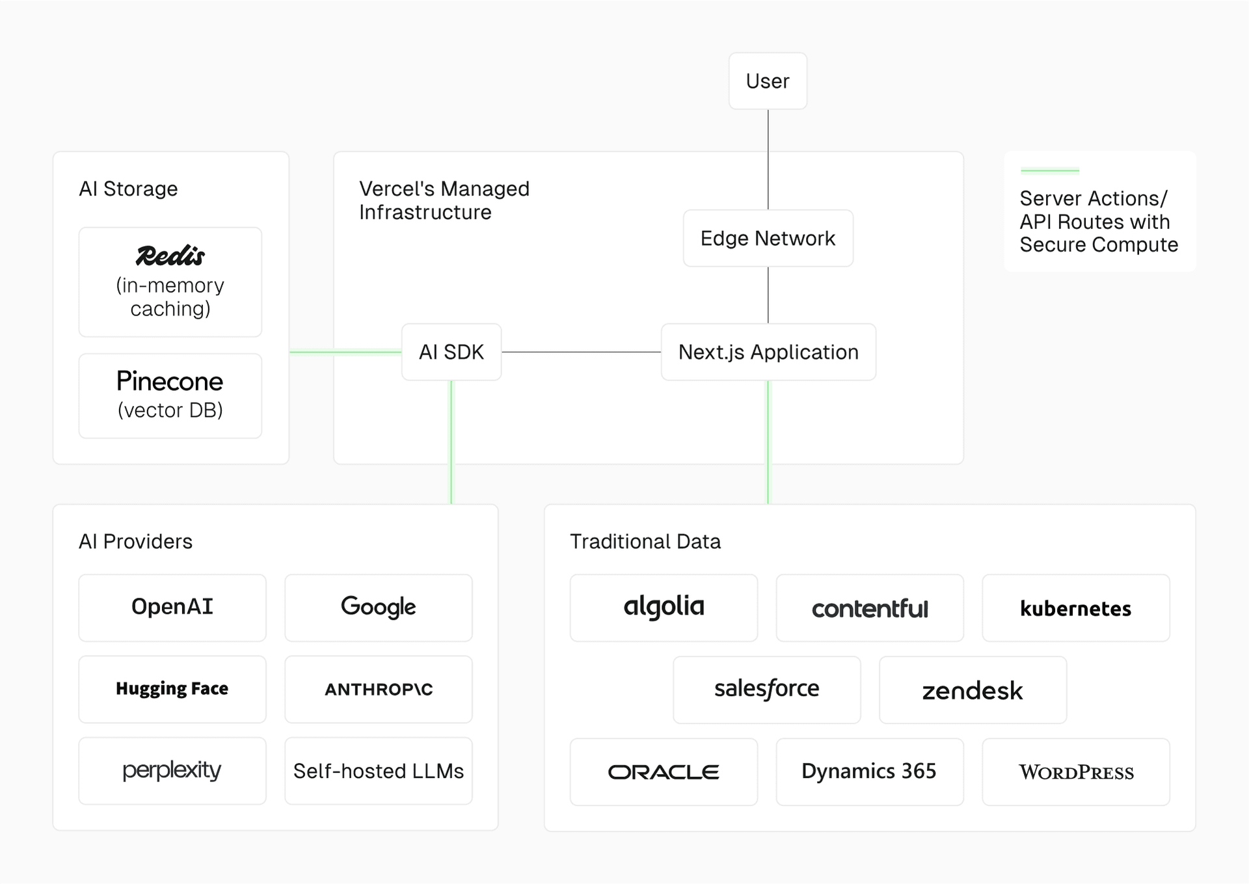1249x884 pixels.
Task: Select the WordPress logo box
Action: (1075, 771)
